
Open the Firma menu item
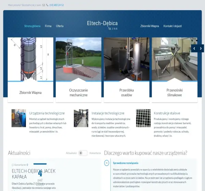[x=48, y=26]
